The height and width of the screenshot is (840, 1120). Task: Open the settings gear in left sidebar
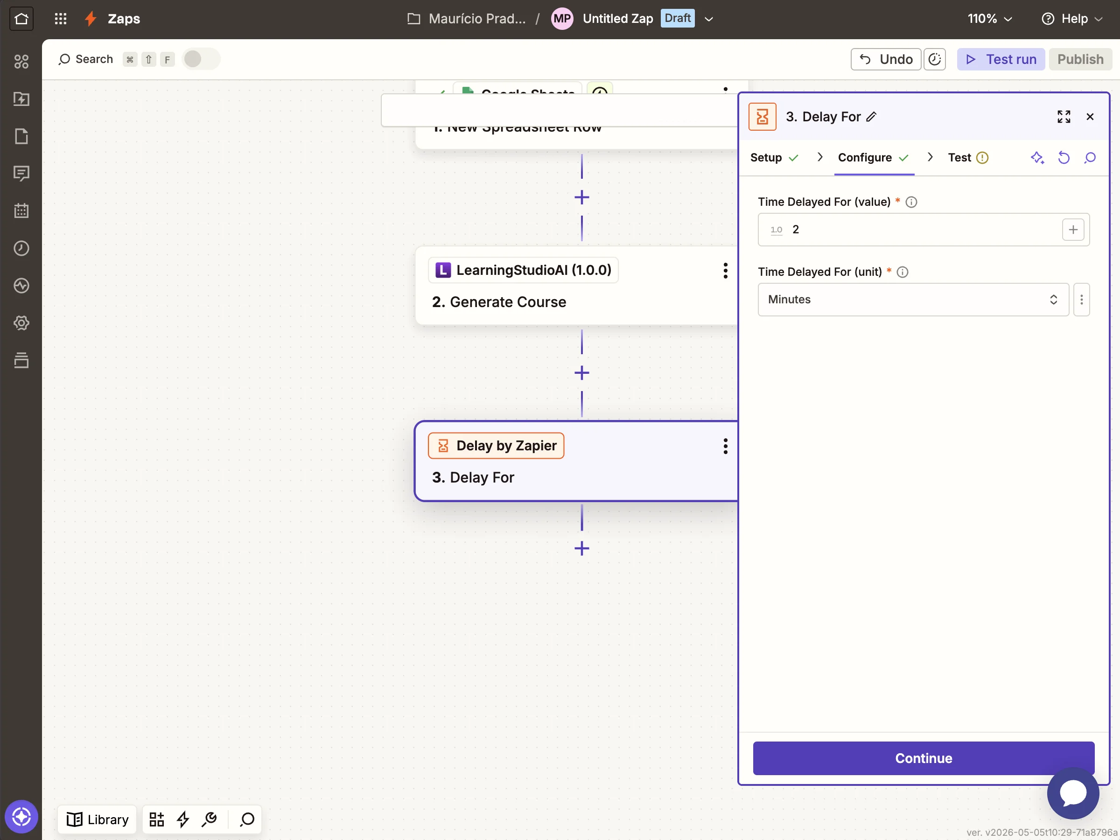(21, 323)
